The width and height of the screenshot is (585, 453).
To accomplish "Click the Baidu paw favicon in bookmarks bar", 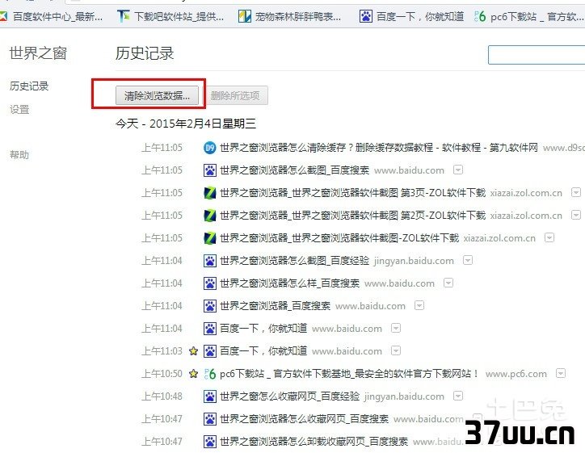I will 365,16.
